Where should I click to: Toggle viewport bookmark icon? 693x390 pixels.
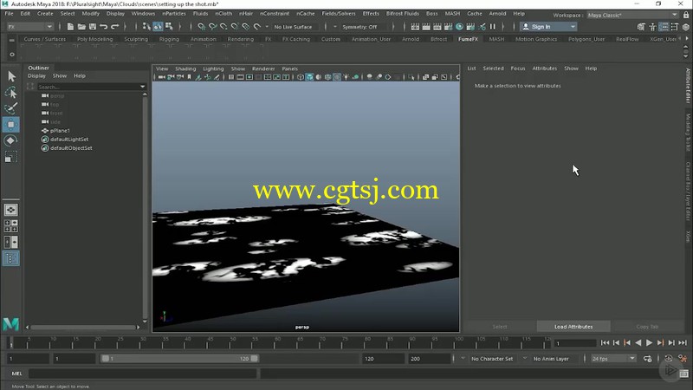coord(189,77)
